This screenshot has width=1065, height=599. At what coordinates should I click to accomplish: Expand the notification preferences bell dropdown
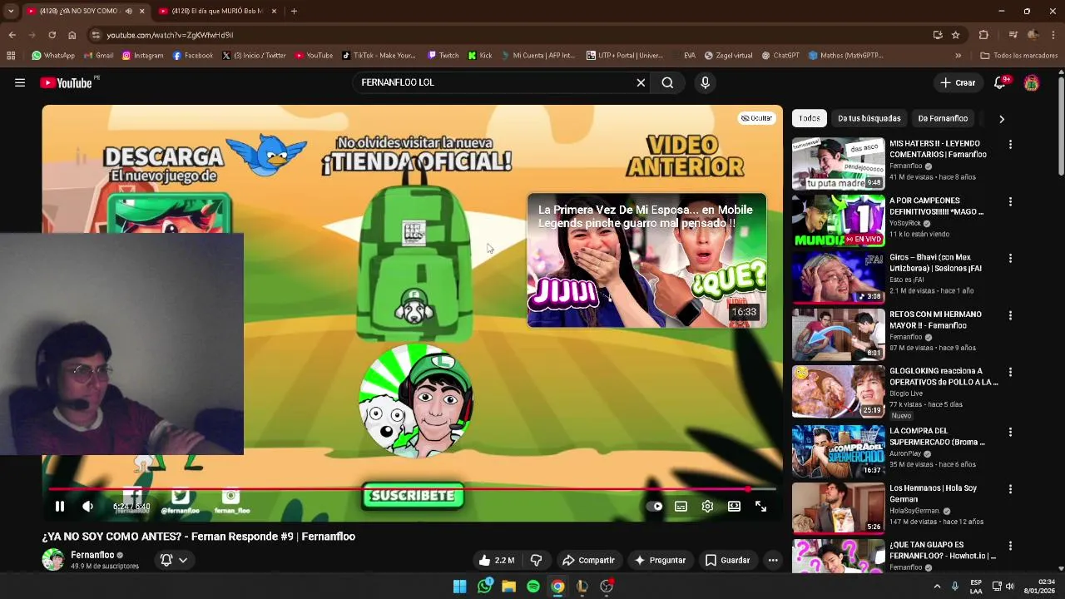pos(174,560)
